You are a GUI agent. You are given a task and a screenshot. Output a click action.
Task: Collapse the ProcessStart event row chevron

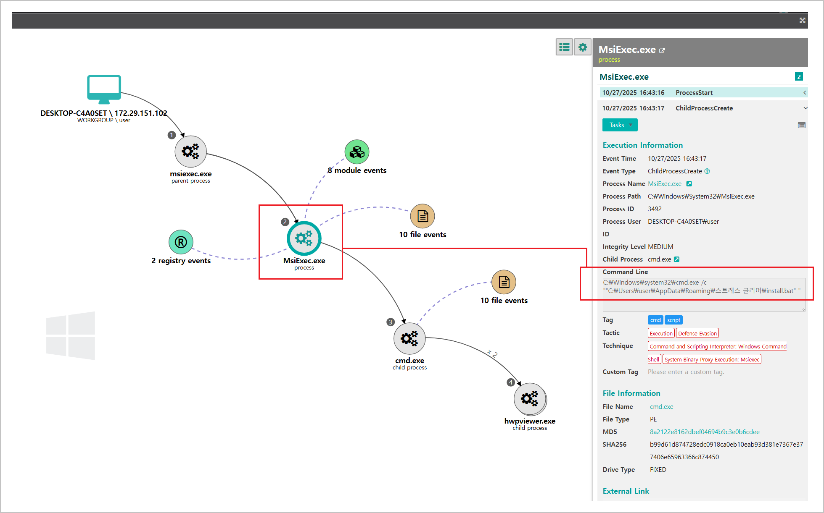805,93
